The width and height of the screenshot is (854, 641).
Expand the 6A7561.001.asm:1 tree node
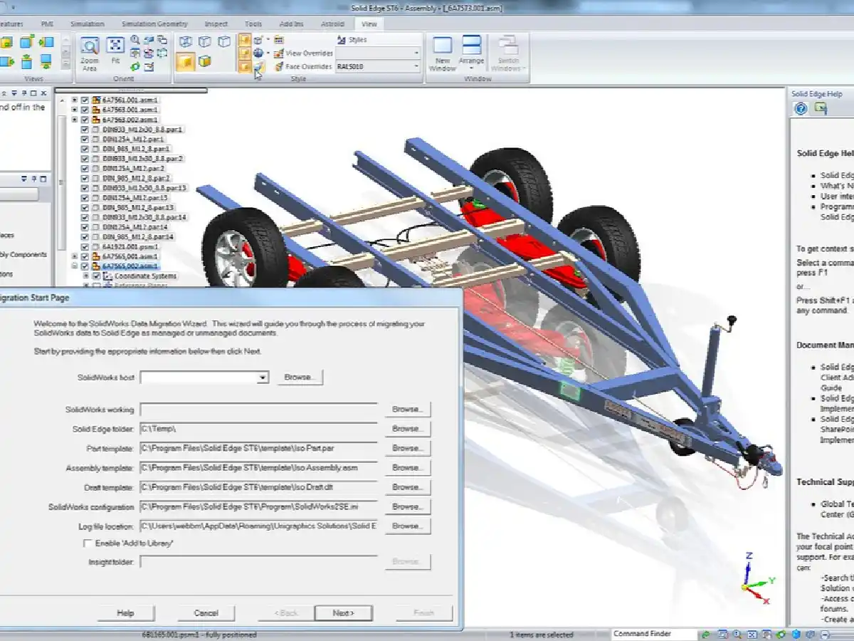click(75, 100)
